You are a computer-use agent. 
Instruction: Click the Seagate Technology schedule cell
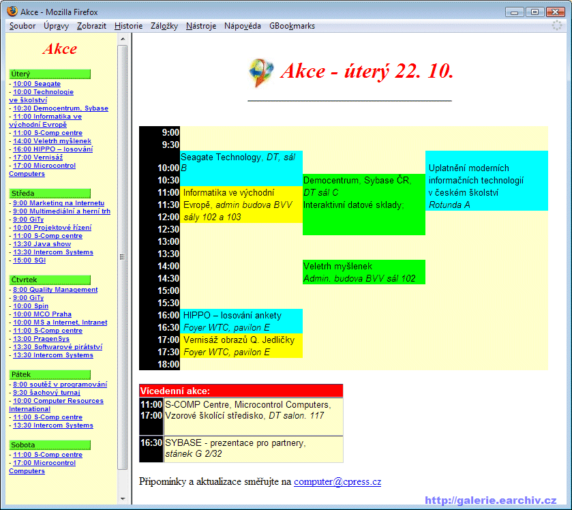241,168
